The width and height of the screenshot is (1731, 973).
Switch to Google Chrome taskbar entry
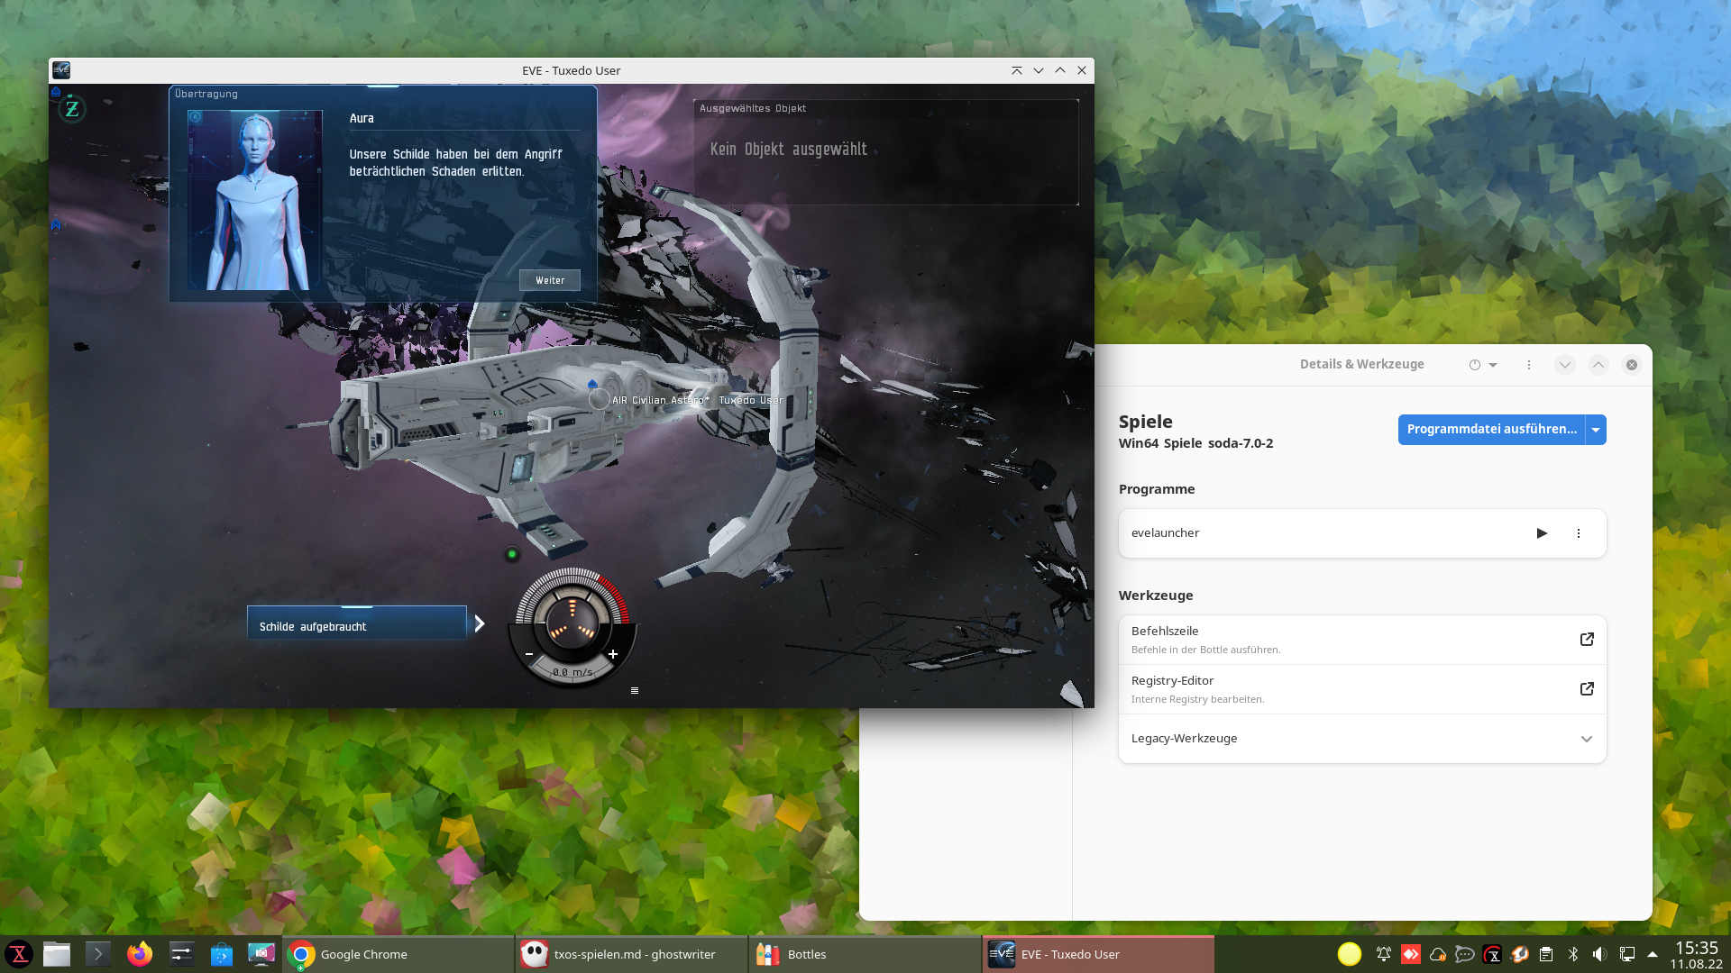click(x=398, y=954)
